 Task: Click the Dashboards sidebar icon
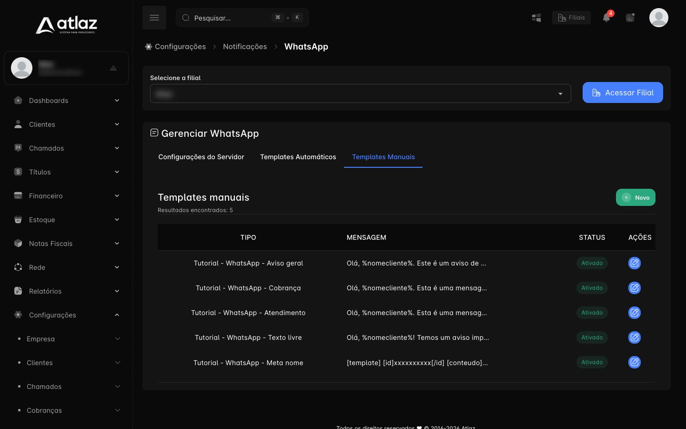pos(18,100)
